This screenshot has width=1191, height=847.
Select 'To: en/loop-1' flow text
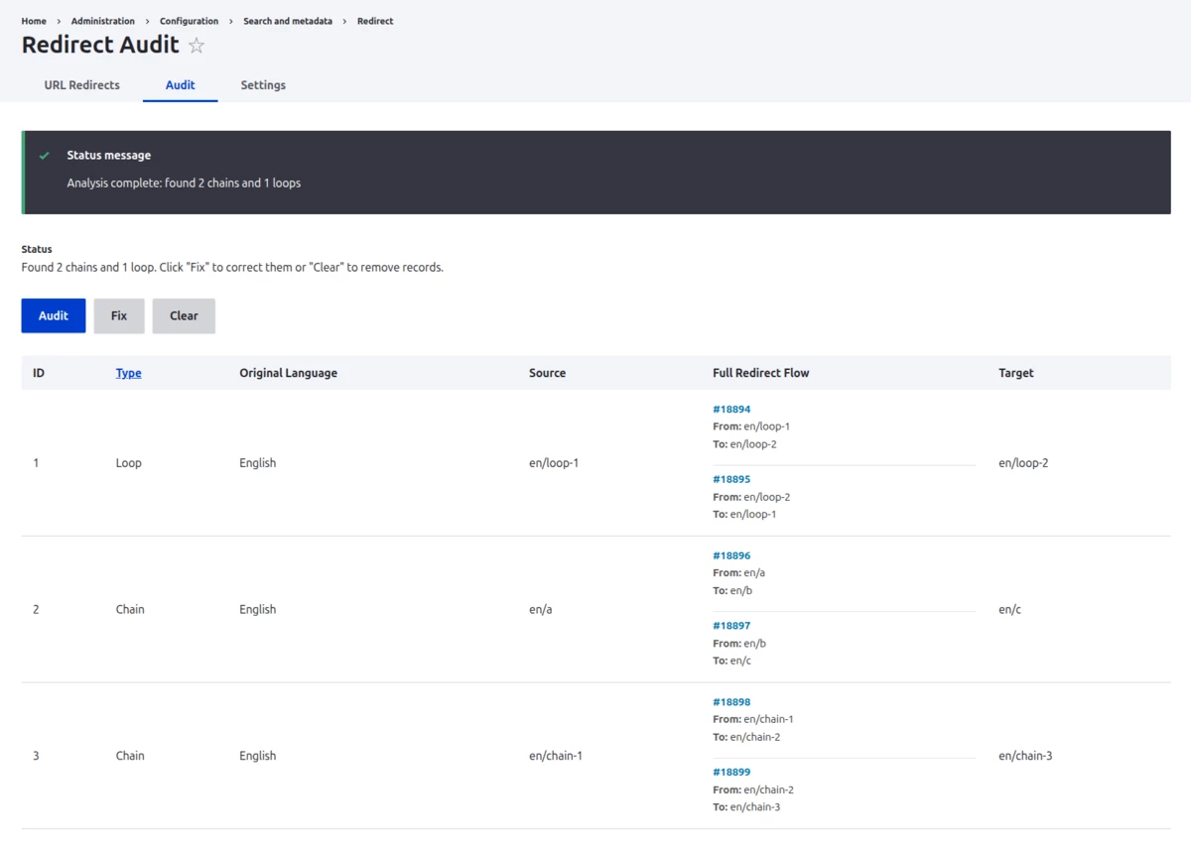tap(744, 515)
